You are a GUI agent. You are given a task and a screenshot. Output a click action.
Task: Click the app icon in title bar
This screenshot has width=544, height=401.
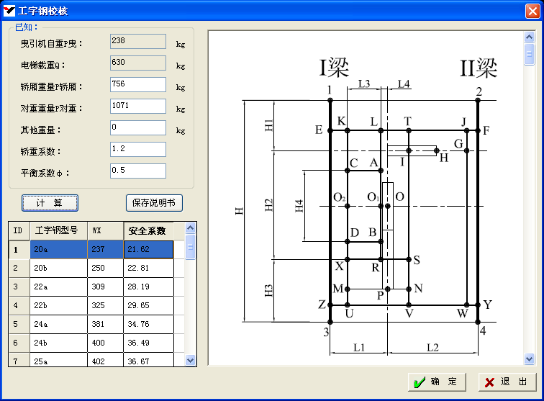pos(9,11)
